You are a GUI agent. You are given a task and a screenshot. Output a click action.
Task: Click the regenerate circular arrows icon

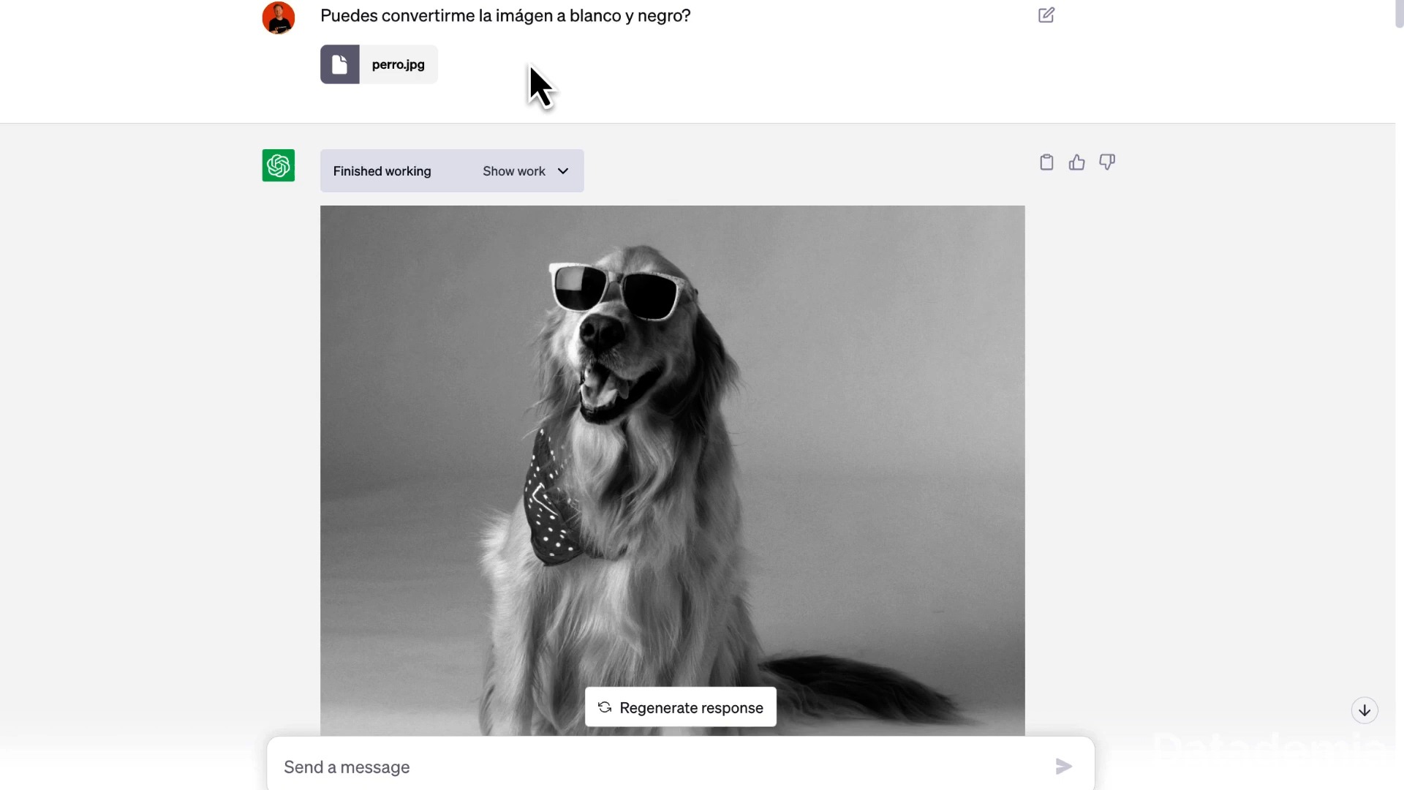pos(605,707)
